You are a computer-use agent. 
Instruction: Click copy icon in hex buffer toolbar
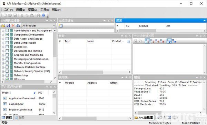(140, 41)
